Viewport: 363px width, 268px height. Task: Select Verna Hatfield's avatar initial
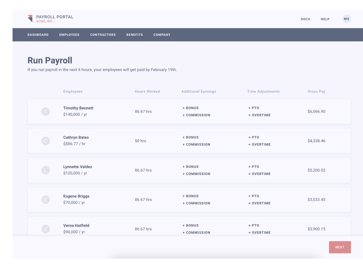click(x=45, y=229)
